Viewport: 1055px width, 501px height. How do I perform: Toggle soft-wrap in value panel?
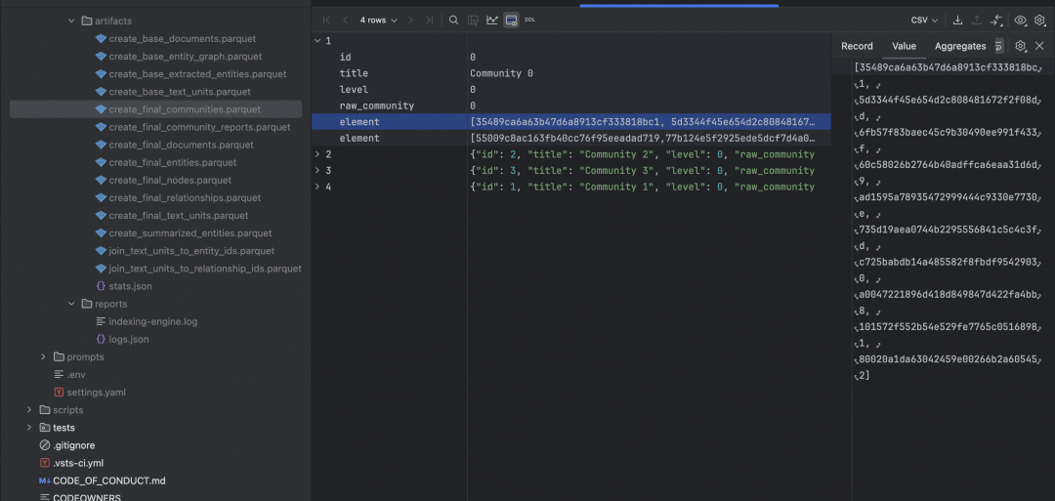click(999, 46)
